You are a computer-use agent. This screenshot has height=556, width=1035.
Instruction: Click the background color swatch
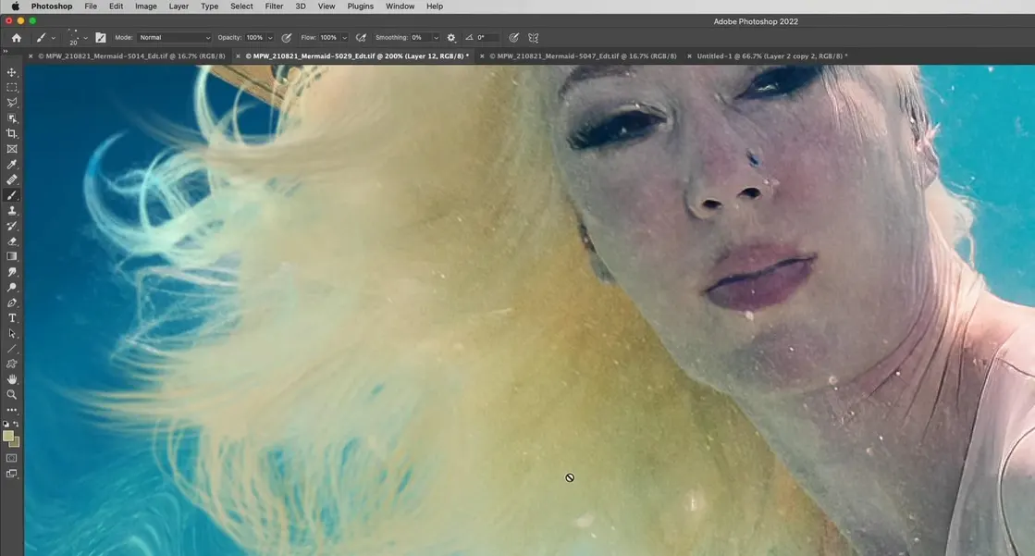[16, 443]
